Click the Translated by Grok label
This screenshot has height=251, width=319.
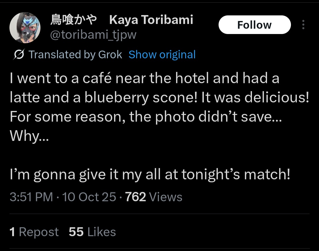click(75, 55)
